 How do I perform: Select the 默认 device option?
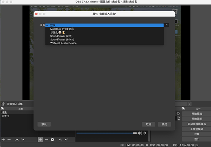(104, 25)
